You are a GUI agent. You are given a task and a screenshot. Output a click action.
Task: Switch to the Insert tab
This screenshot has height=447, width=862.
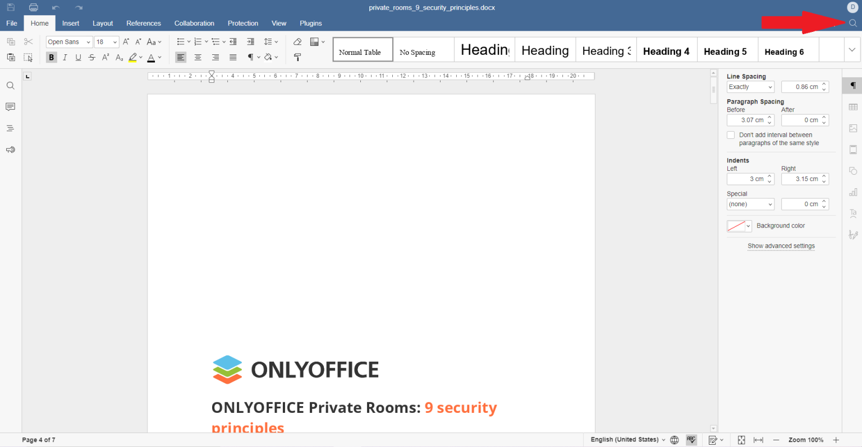[71, 23]
